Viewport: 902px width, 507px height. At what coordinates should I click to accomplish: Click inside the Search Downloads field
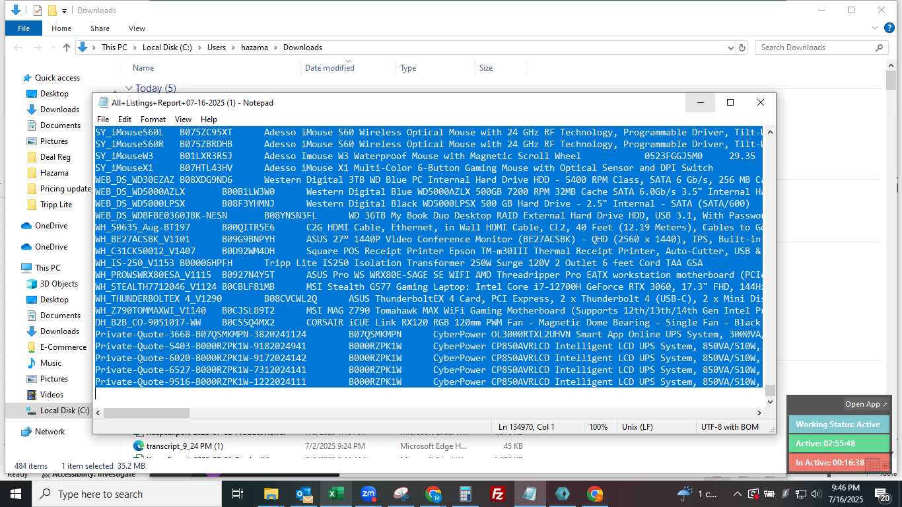(x=815, y=48)
